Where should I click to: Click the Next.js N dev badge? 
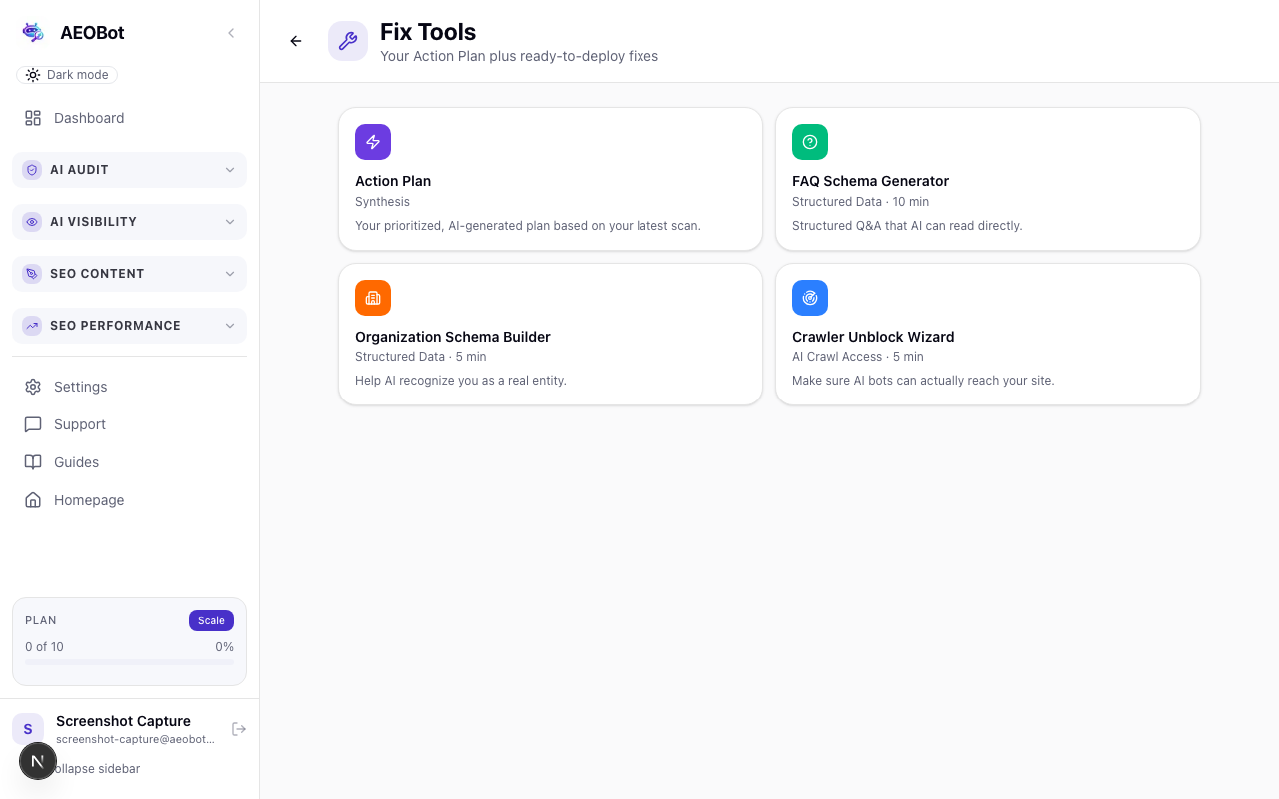(38, 761)
